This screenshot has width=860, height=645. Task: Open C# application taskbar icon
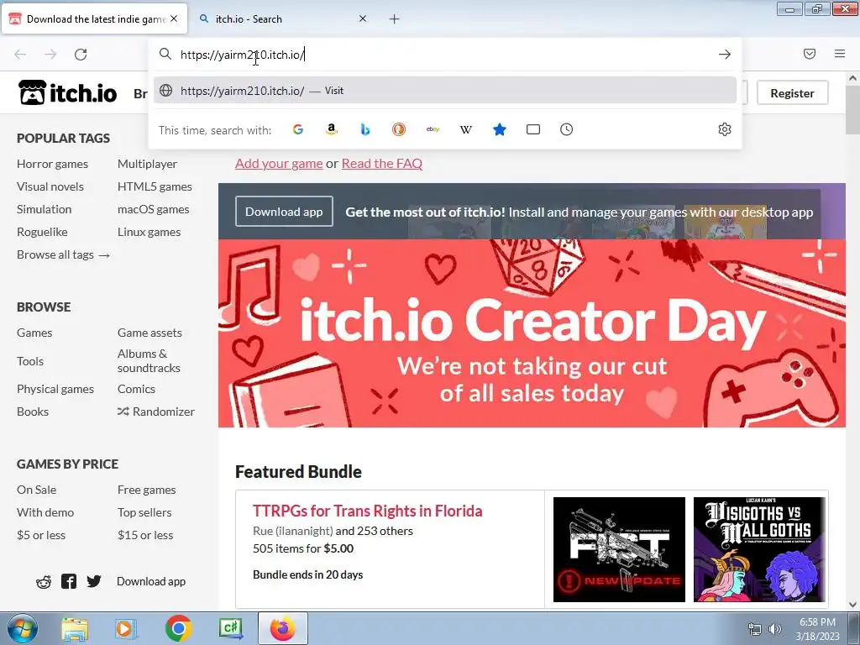click(x=230, y=628)
